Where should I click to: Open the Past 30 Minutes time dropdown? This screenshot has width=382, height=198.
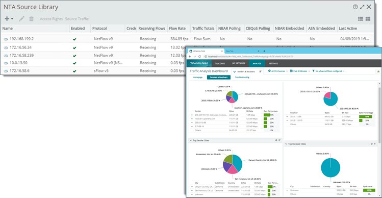(x=300, y=71)
